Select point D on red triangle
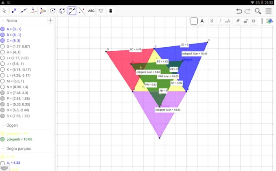 (106, 52)
